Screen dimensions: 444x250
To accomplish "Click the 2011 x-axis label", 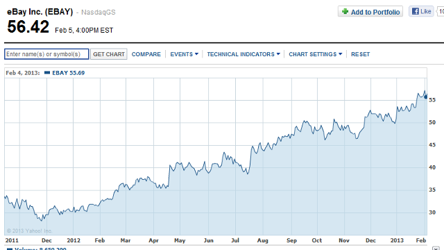I will [12, 240].
